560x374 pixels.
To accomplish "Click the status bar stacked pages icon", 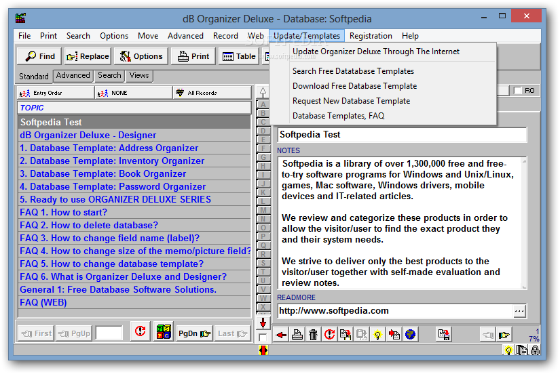I will [x=522, y=350].
